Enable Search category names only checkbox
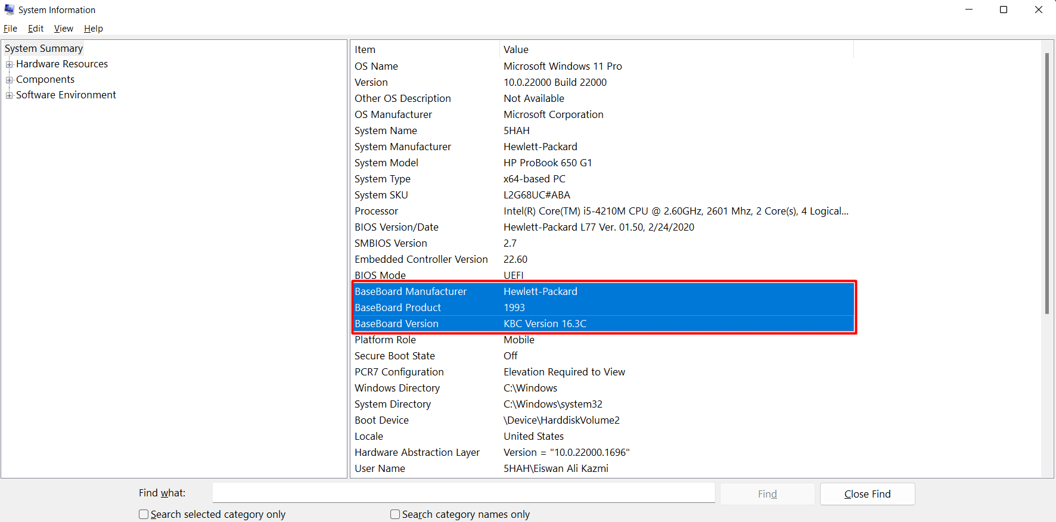The height and width of the screenshot is (522, 1056). pyautogui.click(x=395, y=514)
